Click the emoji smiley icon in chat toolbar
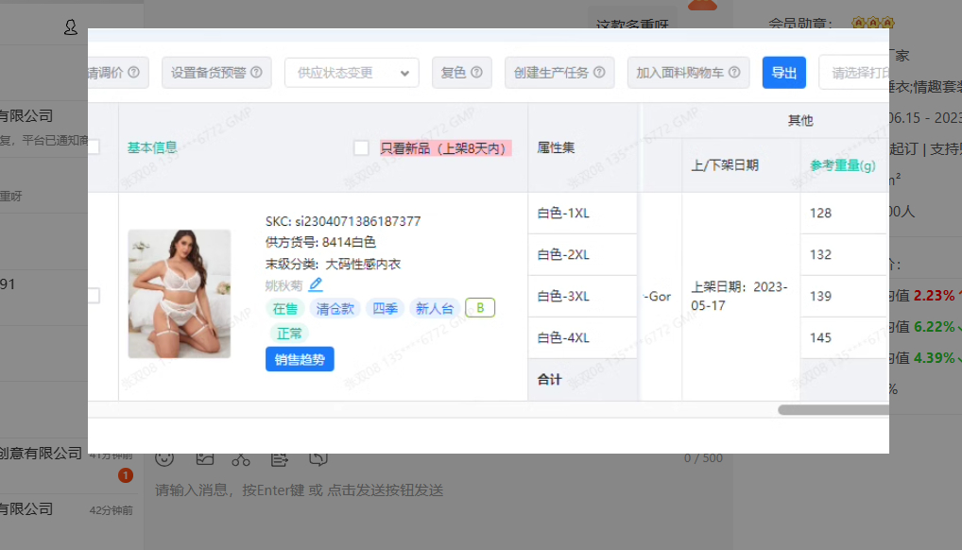The width and height of the screenshot is (962, 550). [x=164, y=458]
